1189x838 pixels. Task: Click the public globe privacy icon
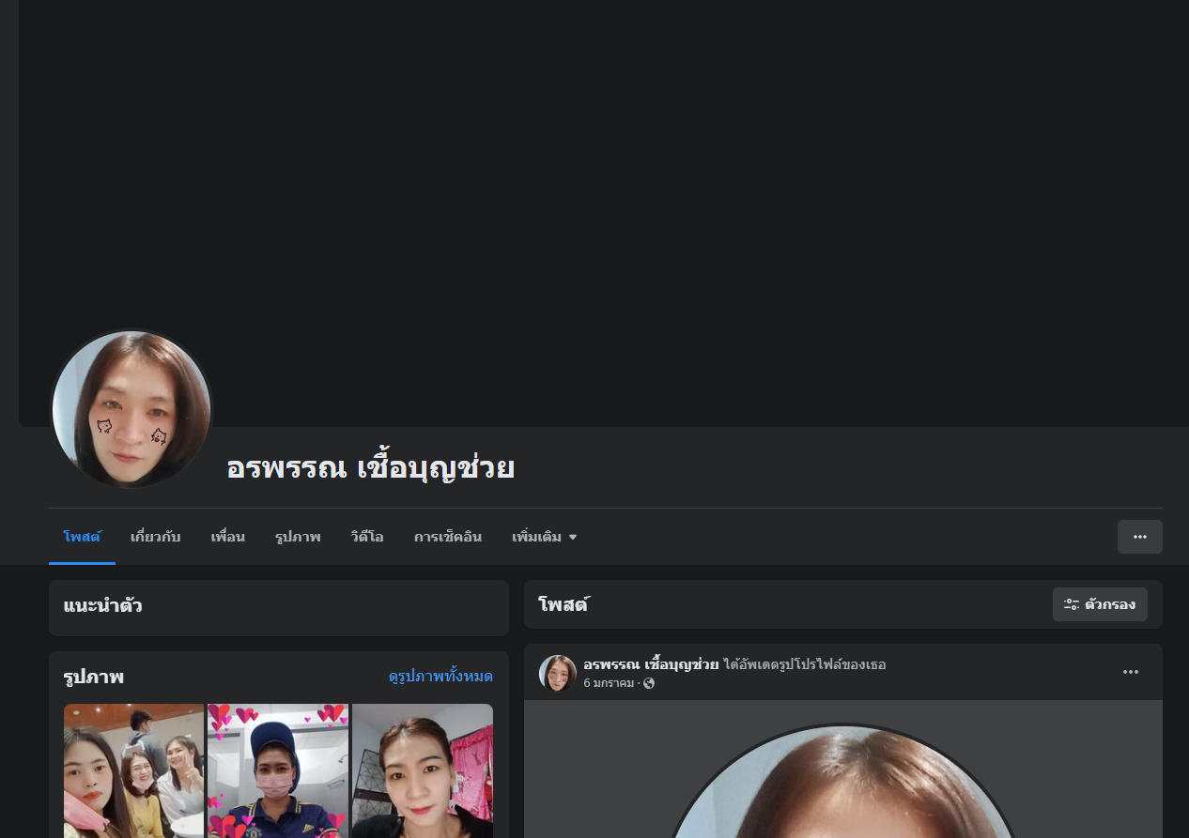[x=649, y=683]
